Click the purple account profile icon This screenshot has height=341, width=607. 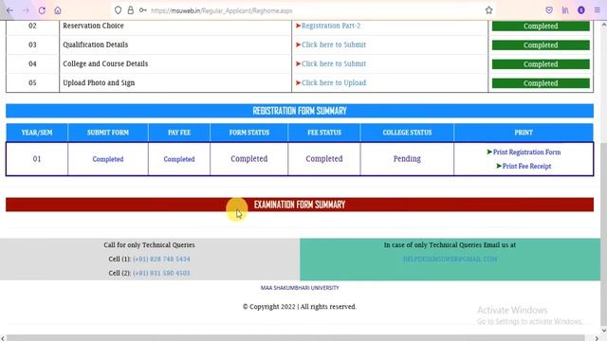(x=581, y=10)
